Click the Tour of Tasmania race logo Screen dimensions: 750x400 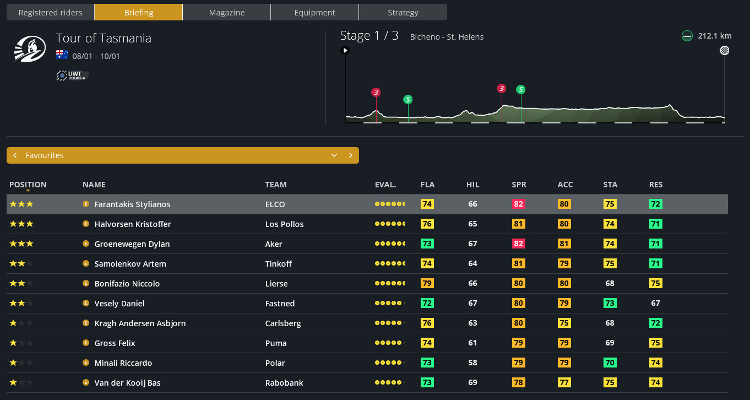tap(30, 50)
